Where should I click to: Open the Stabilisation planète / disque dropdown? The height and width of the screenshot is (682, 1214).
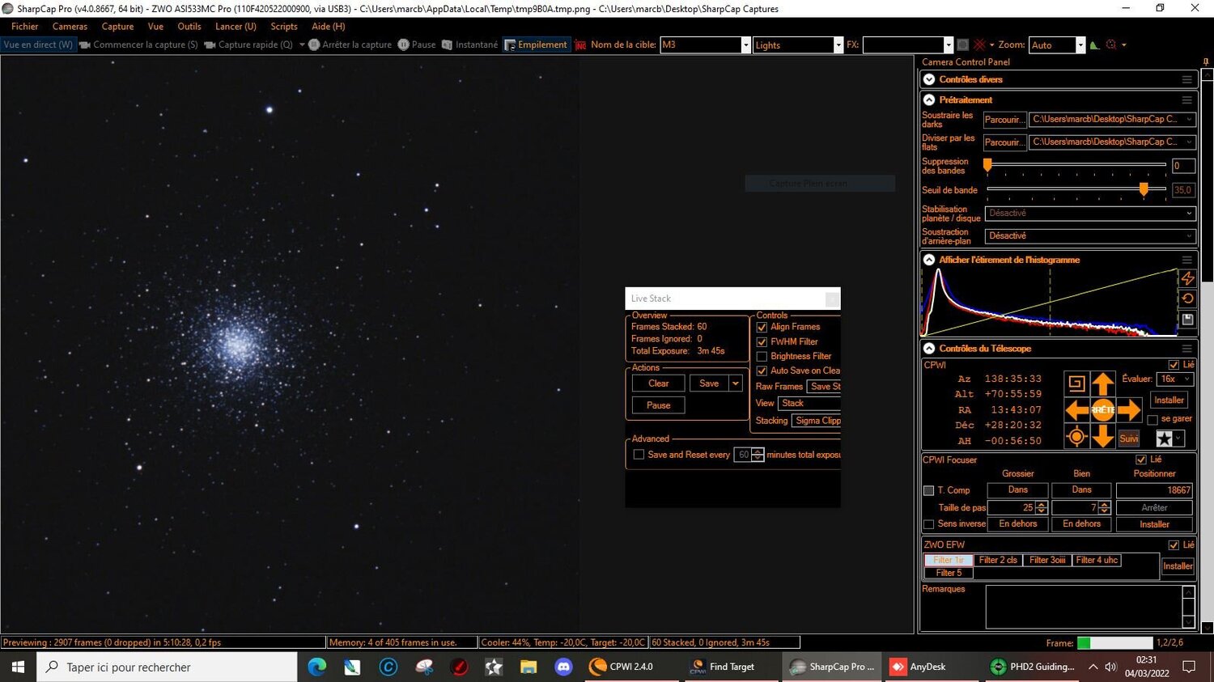pyautogui.click(x=1090, y=214)
